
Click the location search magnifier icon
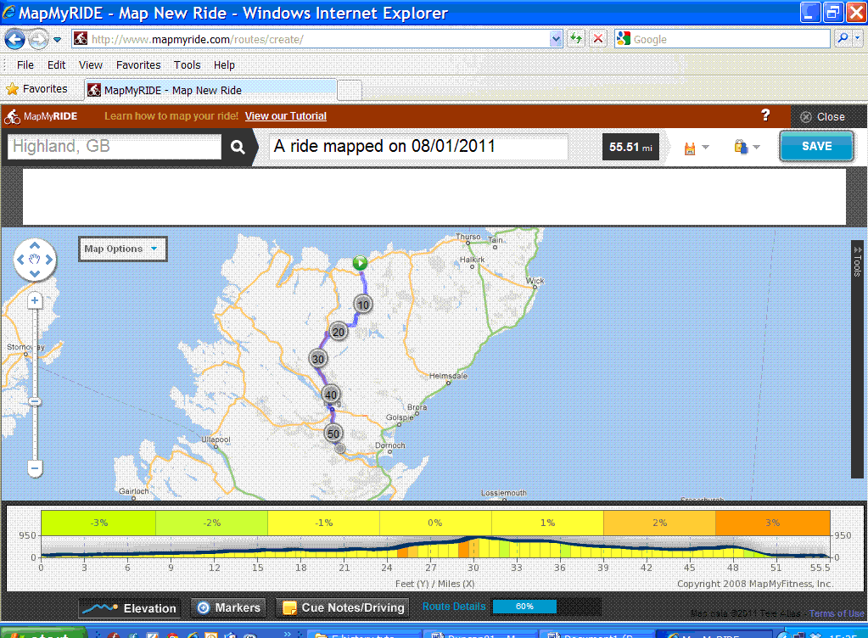[238, 147]
